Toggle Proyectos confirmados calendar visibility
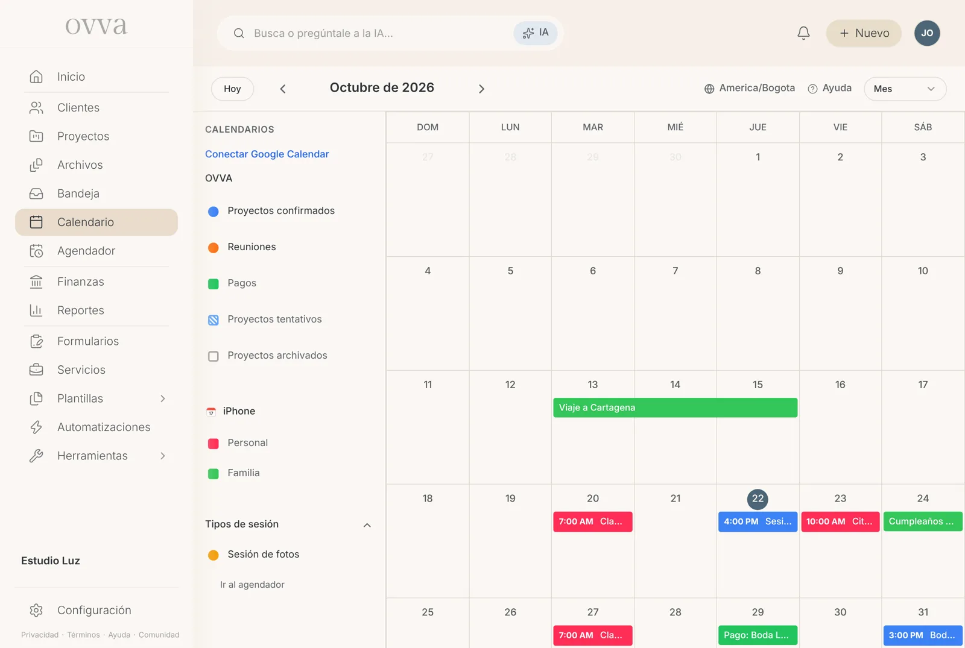Viewport: 965px width, 648px height. [214, 212]
